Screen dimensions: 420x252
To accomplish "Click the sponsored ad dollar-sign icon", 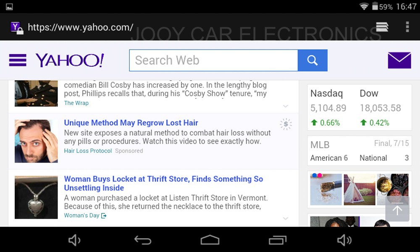I will point(286,124).
